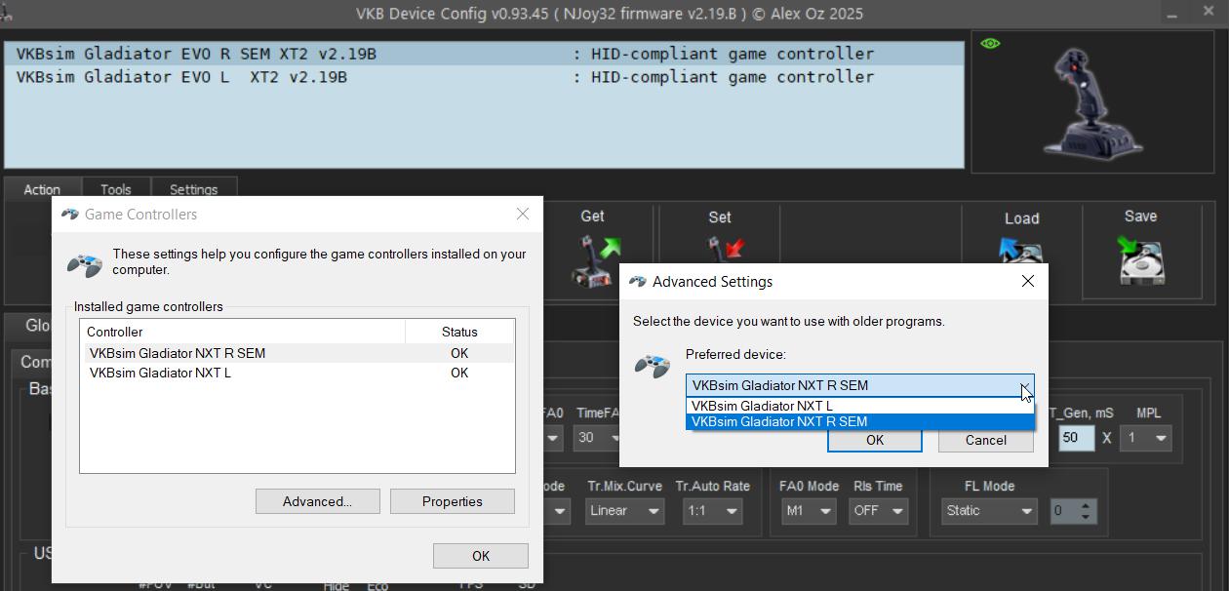
Task: Expand the Tr.Mix.Curve Linear dropdown
Action: tap(625, 510)
